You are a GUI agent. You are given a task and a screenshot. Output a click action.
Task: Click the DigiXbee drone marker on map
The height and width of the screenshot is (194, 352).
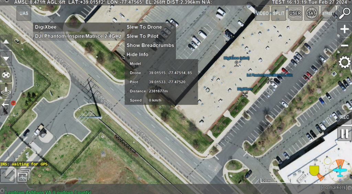tap(245, 94)
